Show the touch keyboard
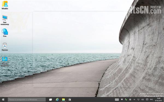Screen dimensions: 164x102 tap(117, 100)
